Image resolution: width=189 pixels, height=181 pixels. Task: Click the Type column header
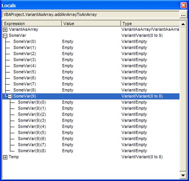pos(150,23)
